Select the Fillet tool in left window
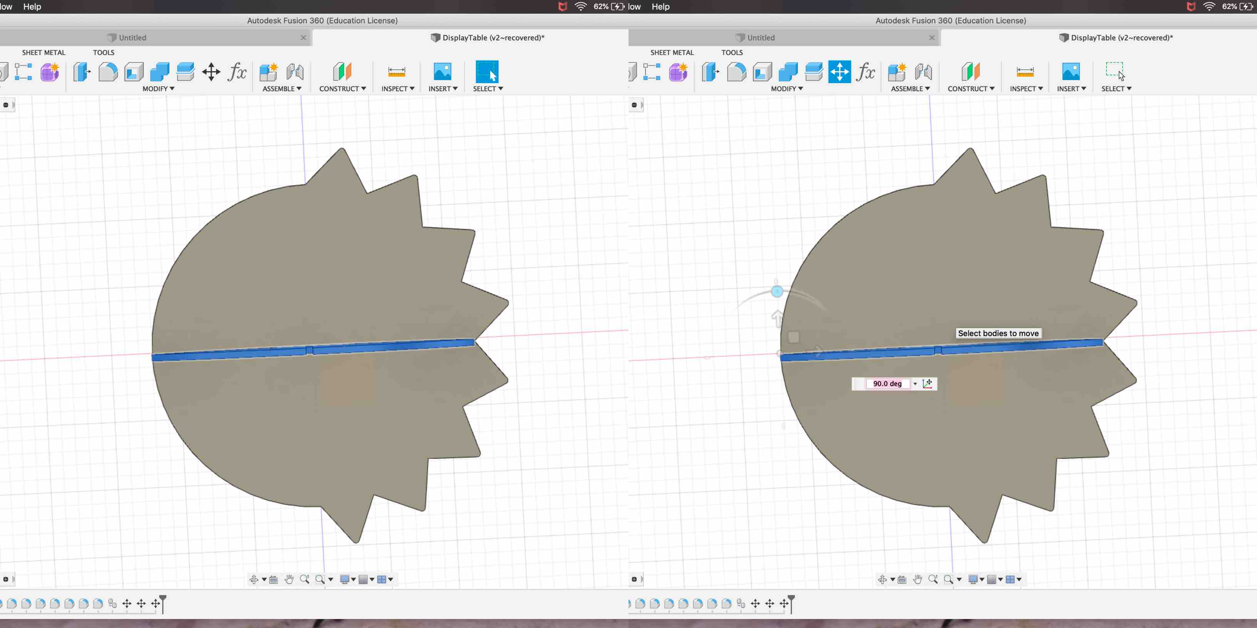This screenshot has width=1257, height=628. click(108, 72)
